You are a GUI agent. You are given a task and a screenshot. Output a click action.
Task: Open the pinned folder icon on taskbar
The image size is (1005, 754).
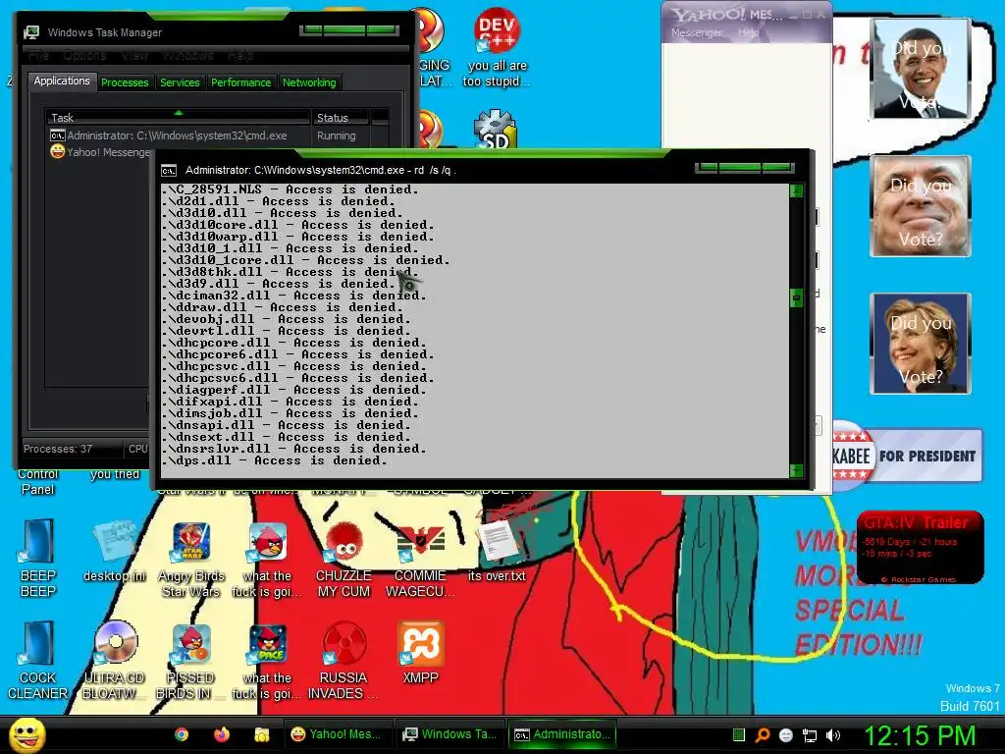point(261,734)
